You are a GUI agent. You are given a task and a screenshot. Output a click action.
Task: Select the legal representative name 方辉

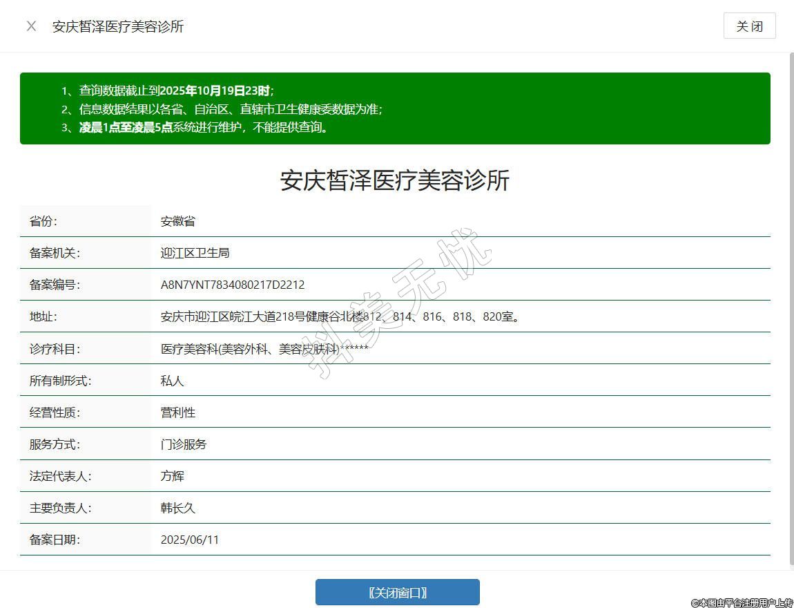[172, 476]
